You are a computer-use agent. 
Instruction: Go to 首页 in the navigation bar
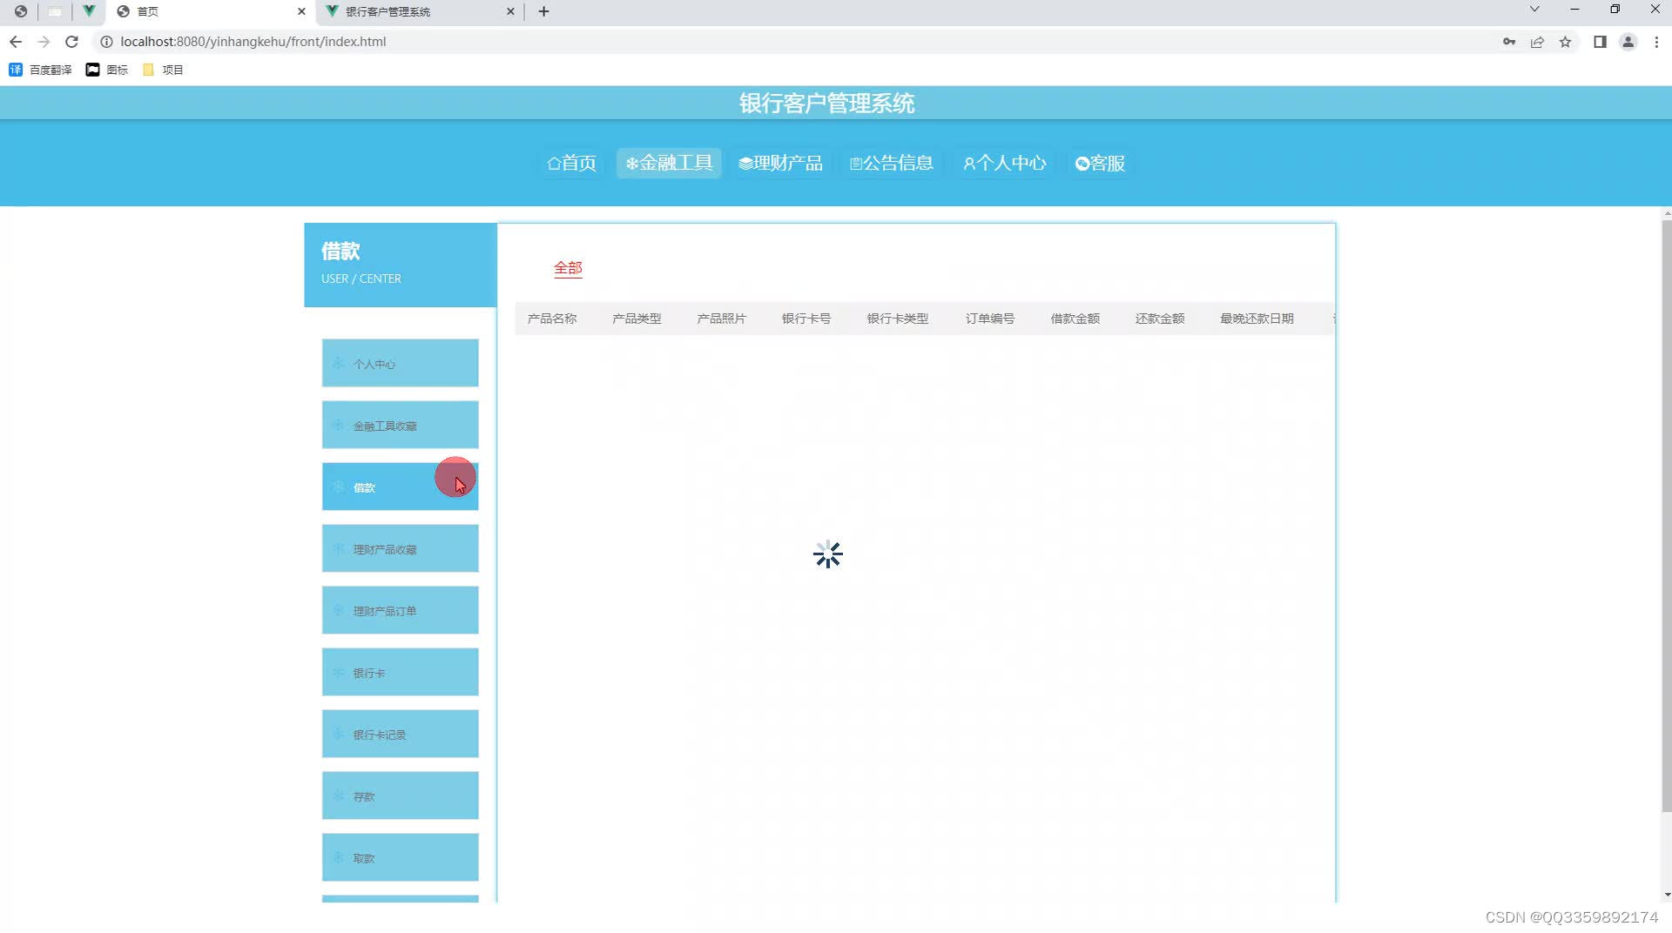(x=571, y=163)
